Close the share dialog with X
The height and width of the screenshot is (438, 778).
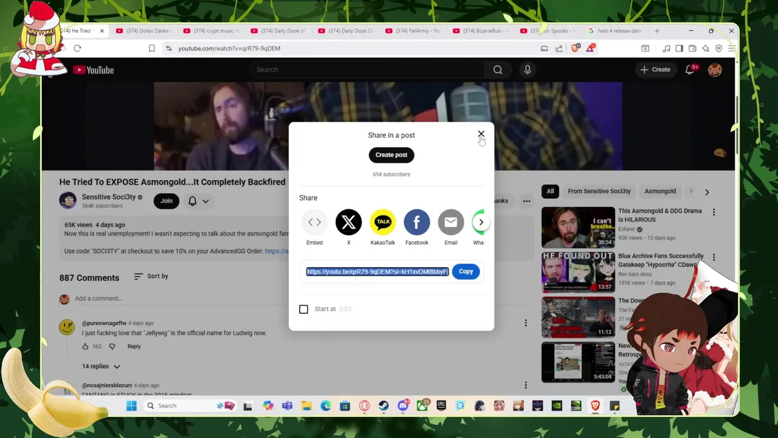tap(481, 134)
